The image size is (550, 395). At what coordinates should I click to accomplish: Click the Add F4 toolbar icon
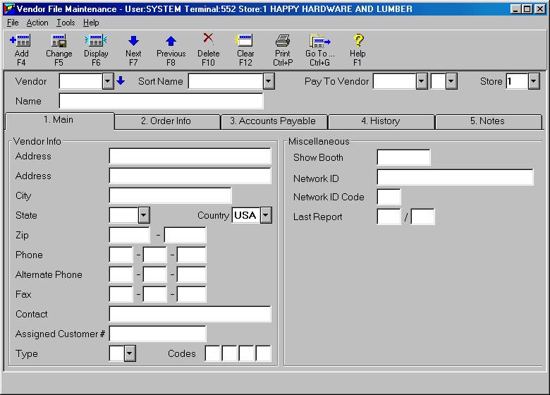pos(21,41)
